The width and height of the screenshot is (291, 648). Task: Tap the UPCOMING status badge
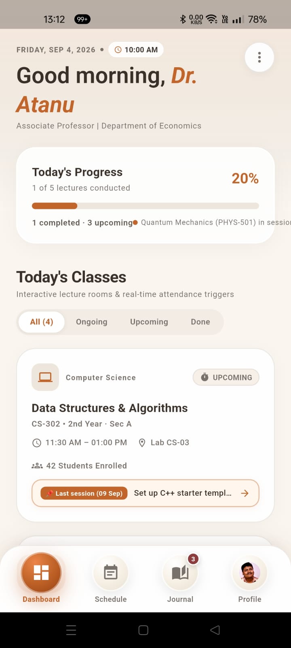point(226,377)
